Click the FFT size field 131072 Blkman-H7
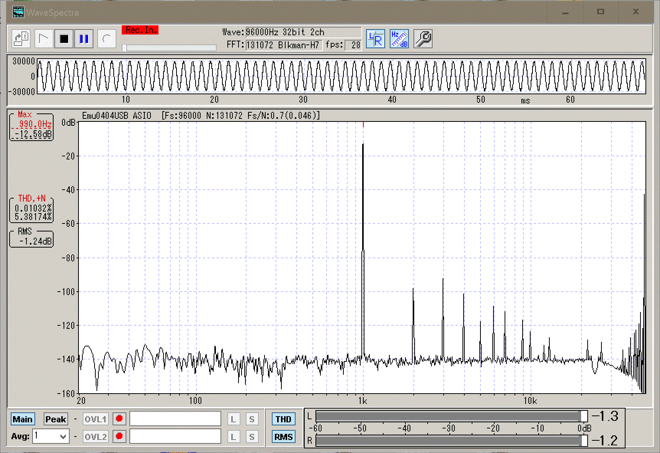The height and width of the screenshot is (453, 660). point(284,45)
